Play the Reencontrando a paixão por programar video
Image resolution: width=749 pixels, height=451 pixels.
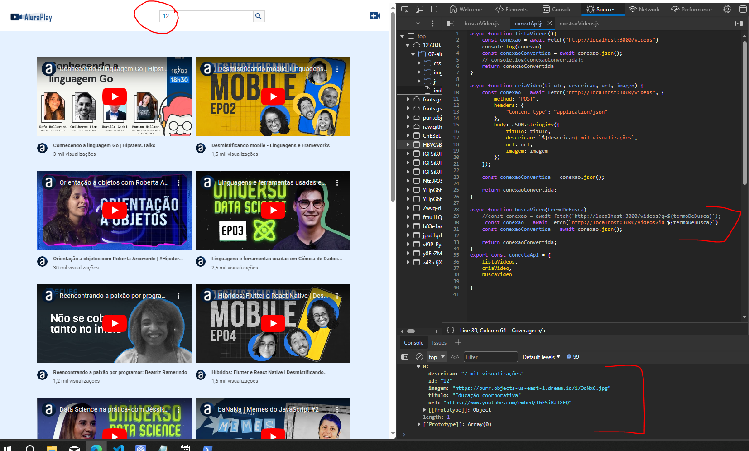[x=115, y=323]
